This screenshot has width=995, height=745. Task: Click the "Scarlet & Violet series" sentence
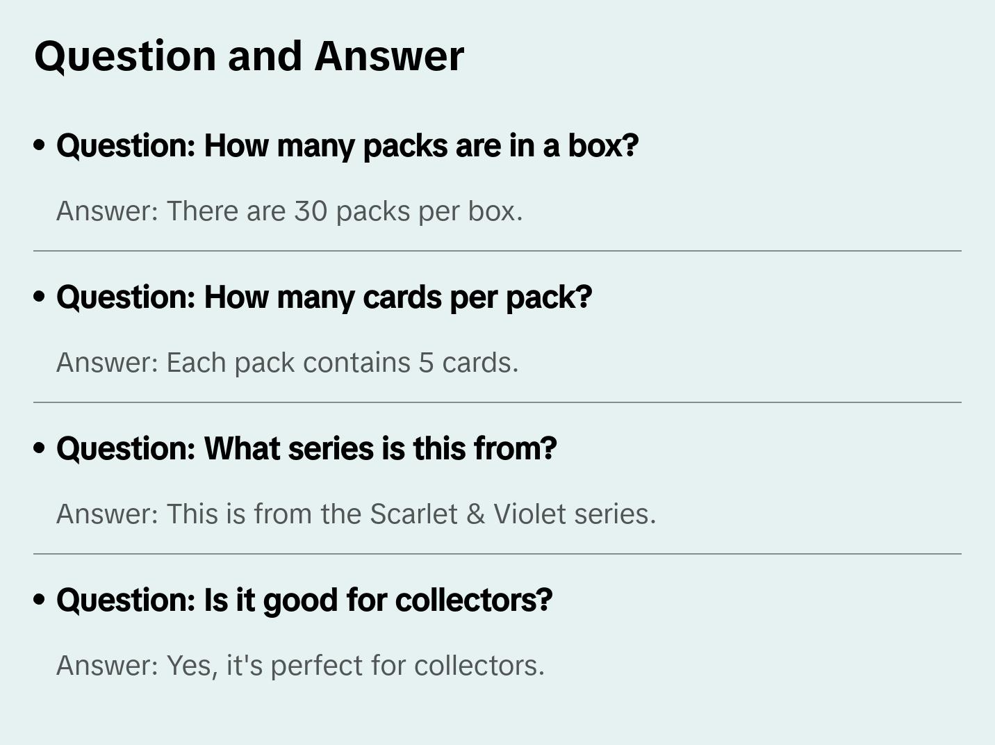411,514
